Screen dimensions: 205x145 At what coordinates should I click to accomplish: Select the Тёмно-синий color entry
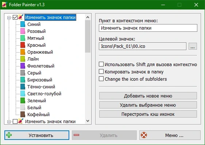click(x=41, y=87)
